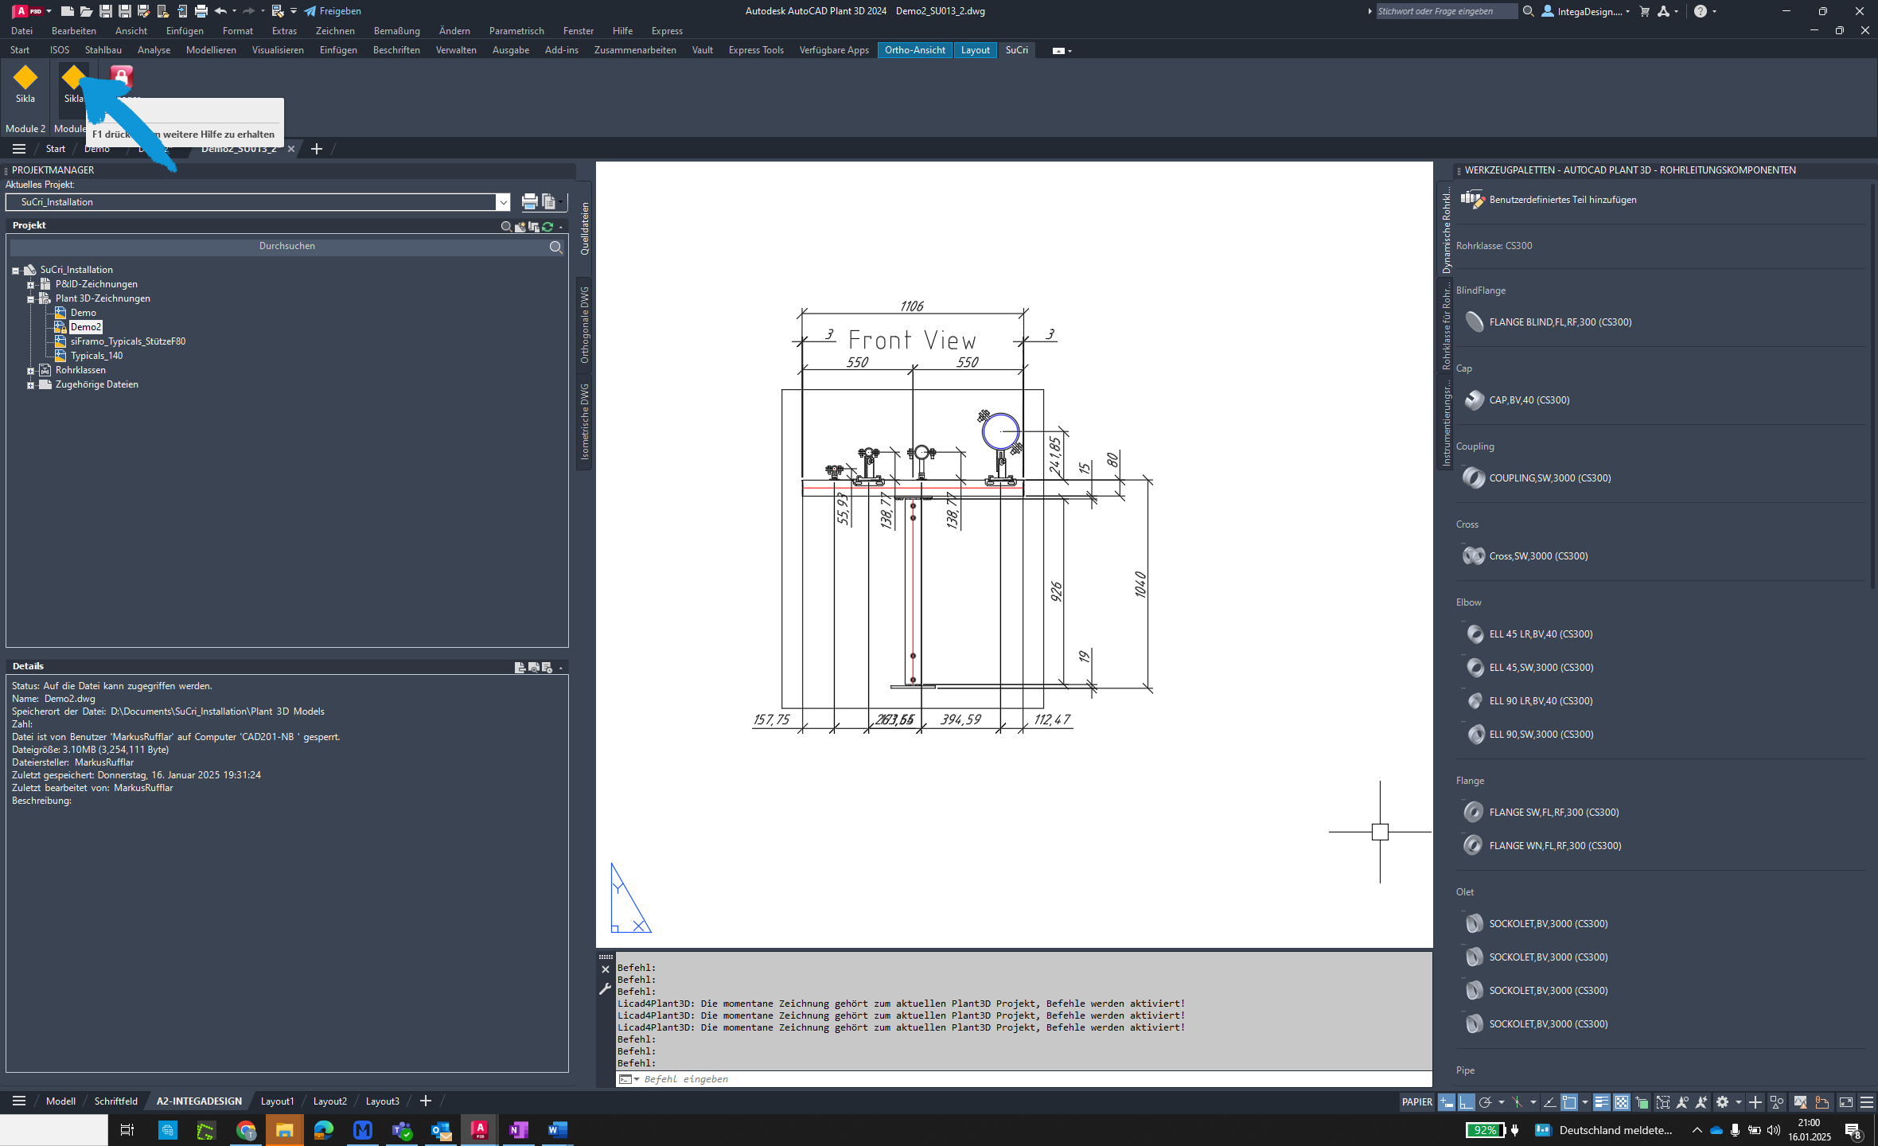Toggle dynamic input in status bar
Image resolution: width=1878 pixels, height=1146 pixels.
(1447, 1102)
